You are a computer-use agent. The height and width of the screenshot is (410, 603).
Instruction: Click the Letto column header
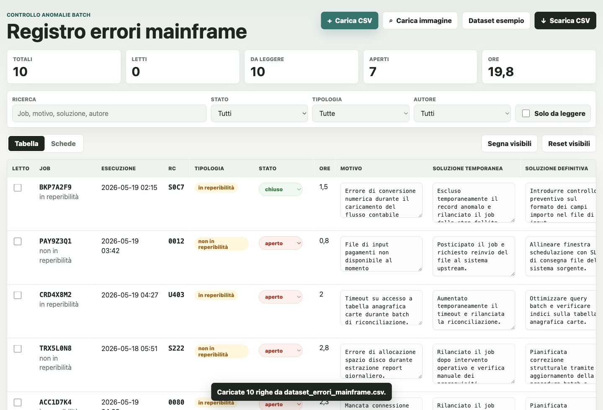(x=21, y=169)
